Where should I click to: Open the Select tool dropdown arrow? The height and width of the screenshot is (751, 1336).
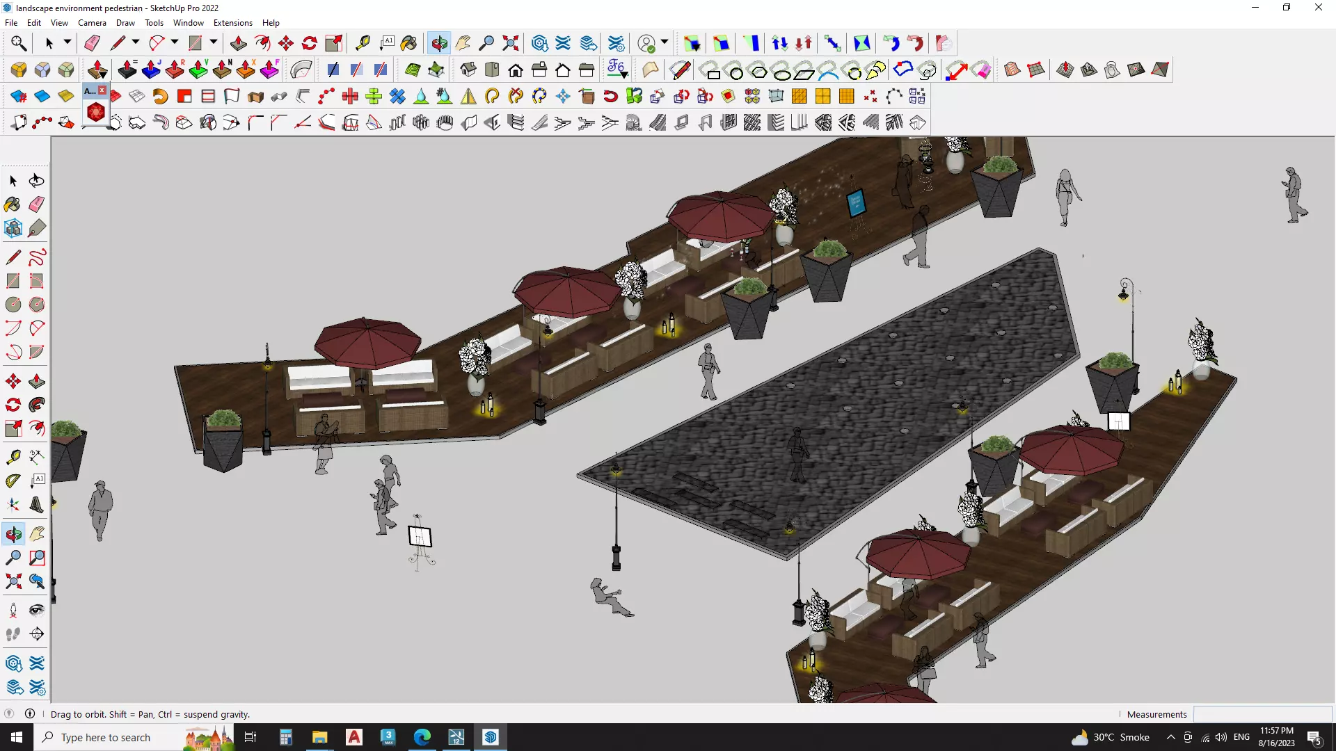click(67, 42)
